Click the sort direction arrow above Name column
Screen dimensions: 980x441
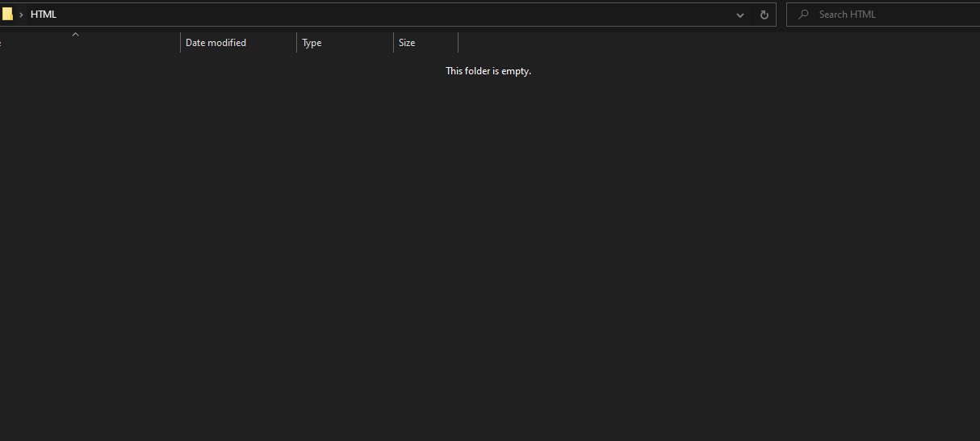[75, 35]
